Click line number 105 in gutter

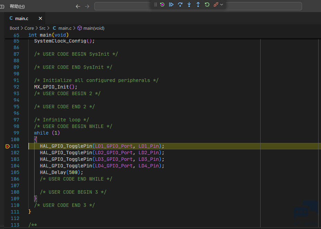[15, 172]
